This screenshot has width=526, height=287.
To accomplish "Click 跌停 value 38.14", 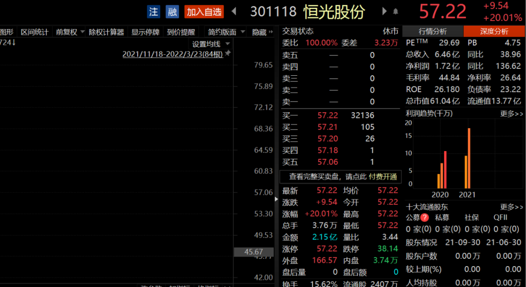I will click(388, 249).
